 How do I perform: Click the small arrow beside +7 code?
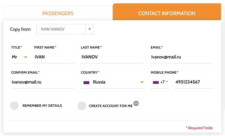(167, 82)
